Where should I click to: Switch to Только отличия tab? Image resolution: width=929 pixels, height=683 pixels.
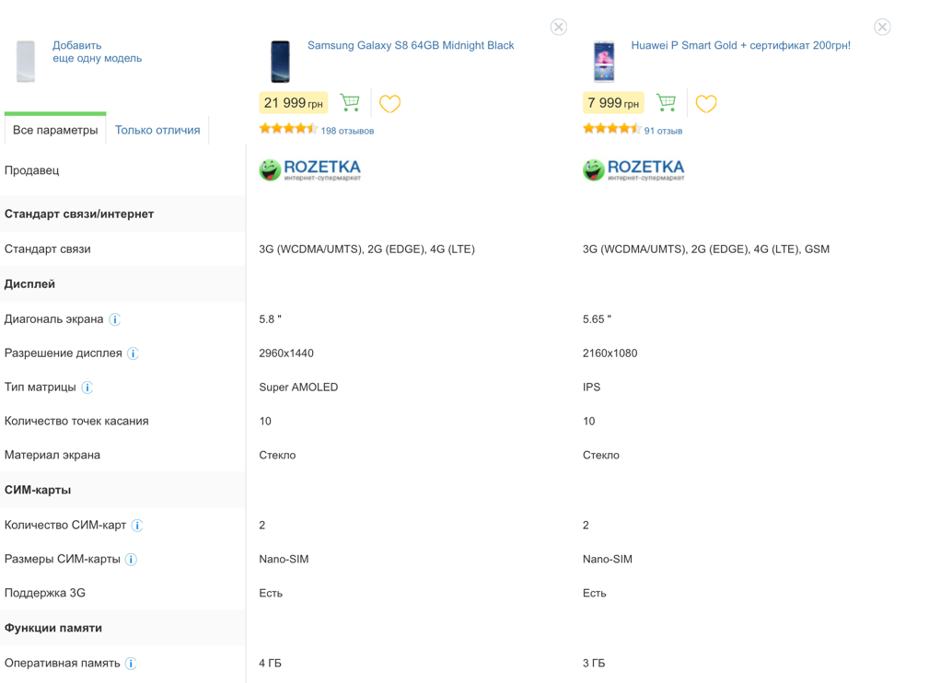[x=157, y=130]
